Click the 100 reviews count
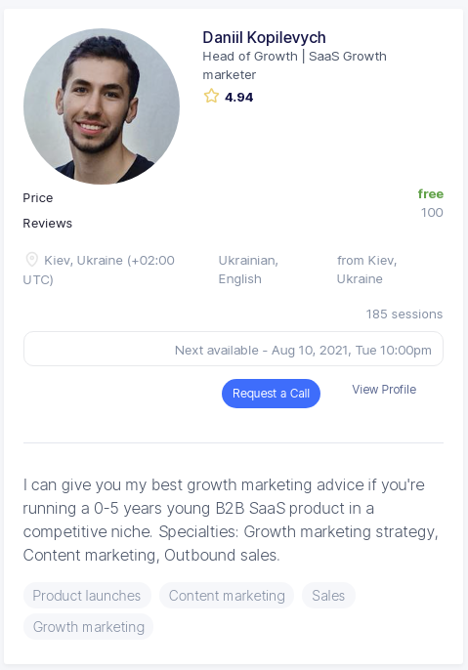The width and height of the screenshot is (468, 670). click(x=432, y=212)
